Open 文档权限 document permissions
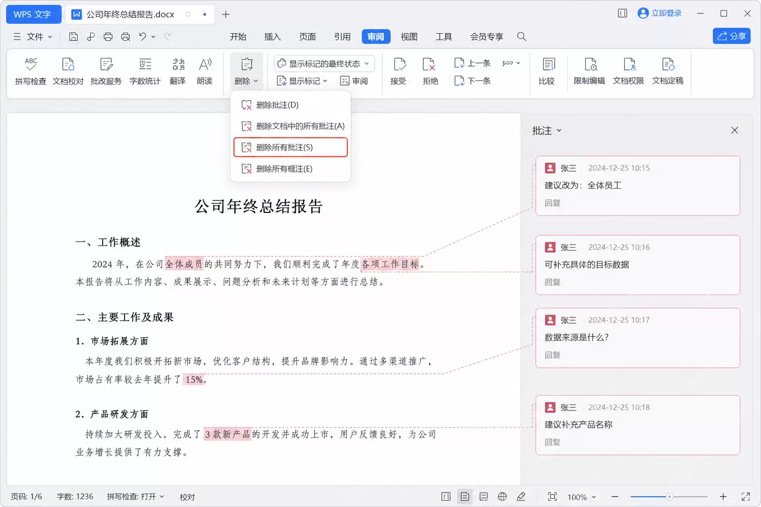Screen dimensions: 761x507 [628, 72]
